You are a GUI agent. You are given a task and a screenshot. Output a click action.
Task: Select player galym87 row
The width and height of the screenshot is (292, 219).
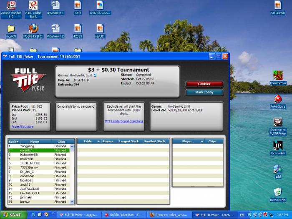39,150
